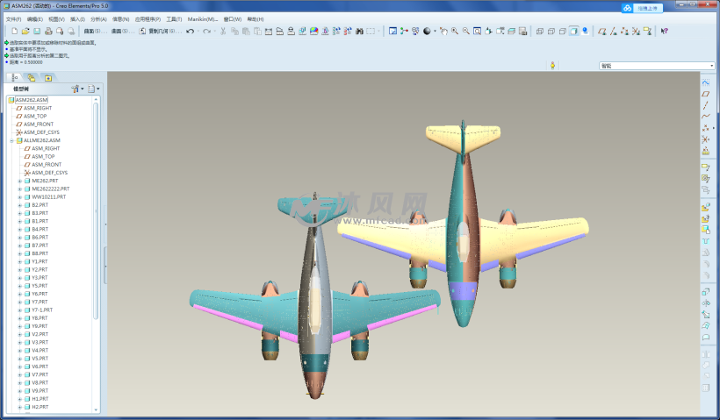Click the Save file icon
The width and height of the screenshot is (720, 420).
coord(37,32)
